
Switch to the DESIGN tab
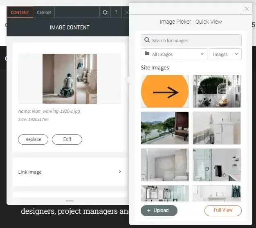click(44, 12)
